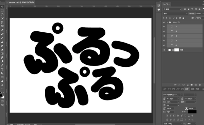Select the Quick Selection tool
This screenshot has height=125, width=204.
tap(2, 18)
